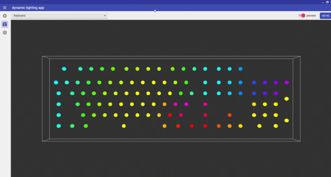The image size is (331, 177).
Task: Open the hexagonal settings gear in the sidebar
Action: click(x=5, y=33)
